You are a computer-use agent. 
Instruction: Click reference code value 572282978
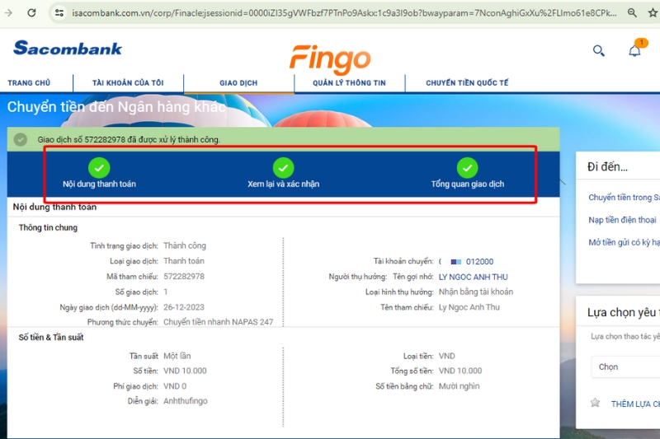(184, 277)
